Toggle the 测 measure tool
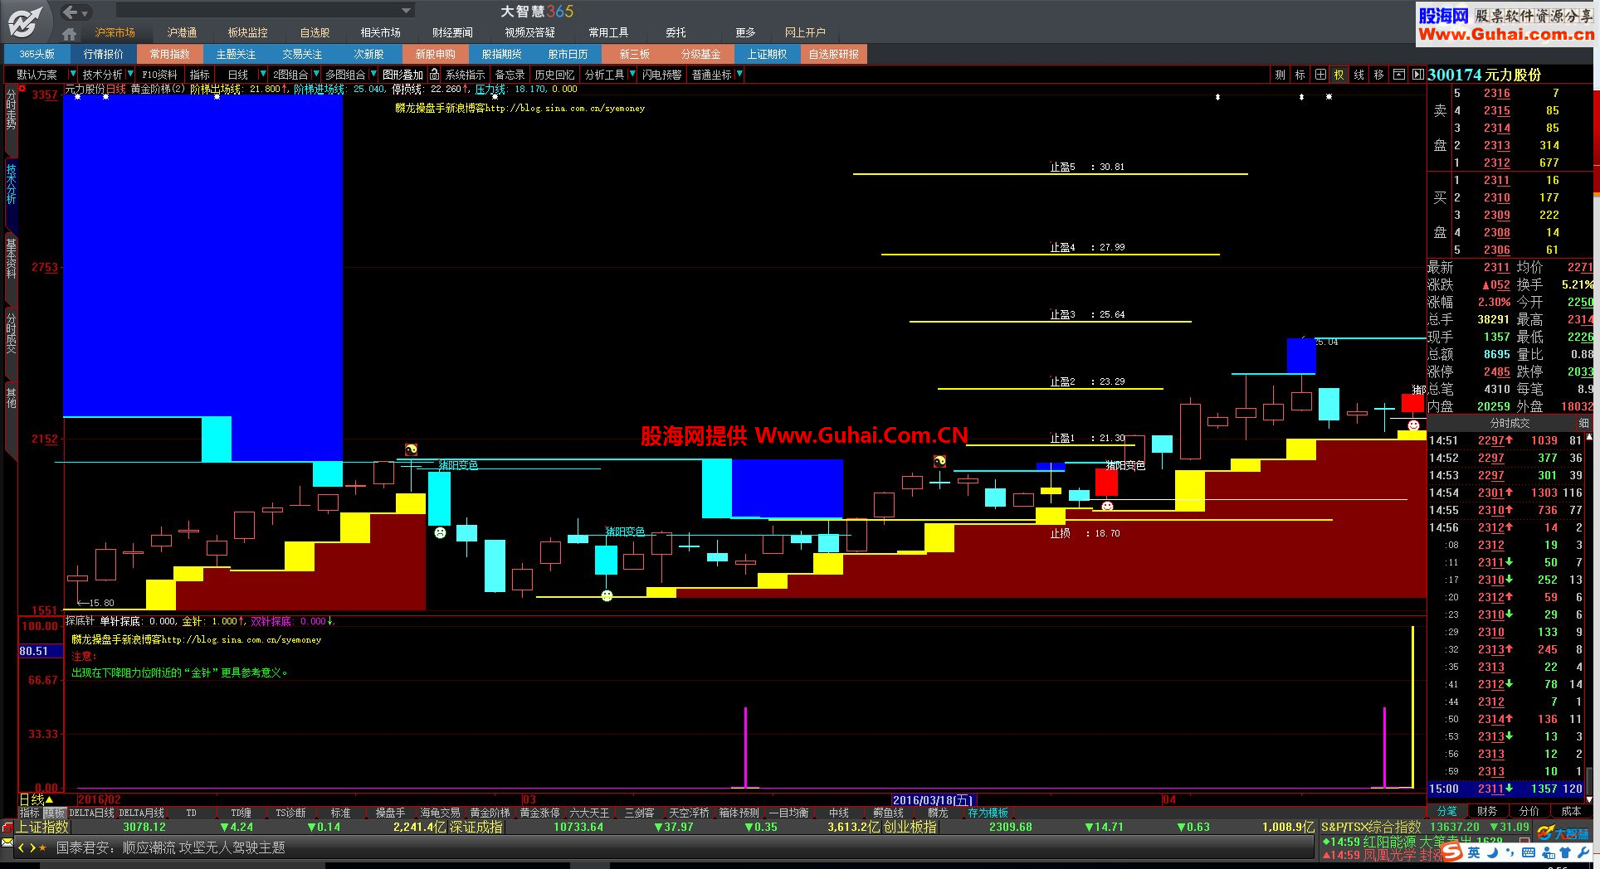The width and height of the screenshot is (1600, 869). point(1280,75)
